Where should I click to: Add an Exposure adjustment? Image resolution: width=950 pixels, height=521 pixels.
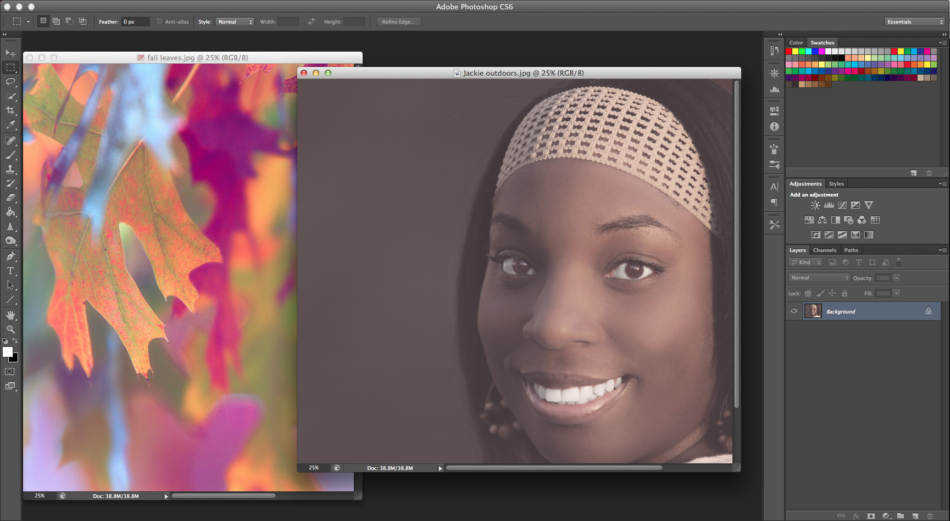point(855,205)
